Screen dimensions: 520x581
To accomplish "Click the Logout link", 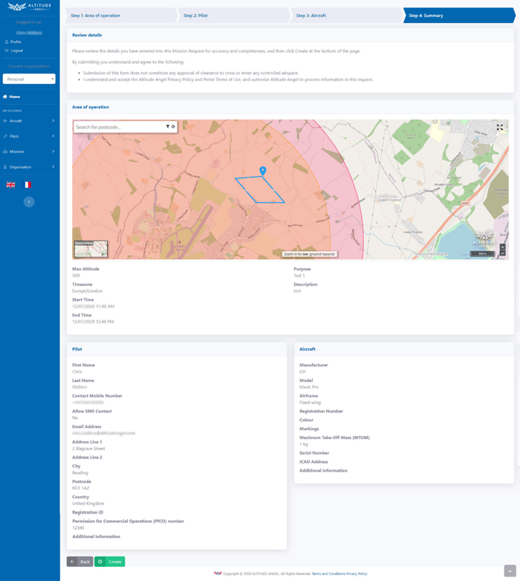I will point(16,51).
